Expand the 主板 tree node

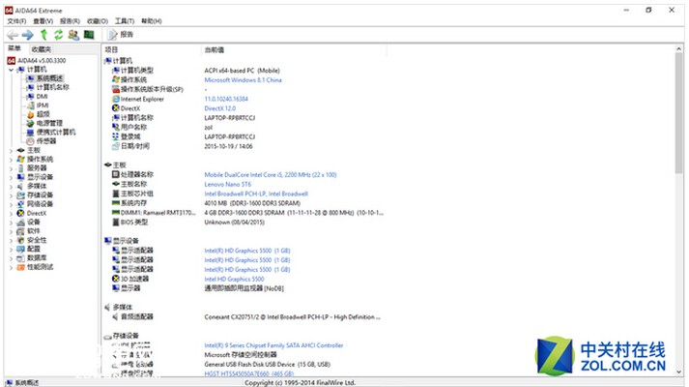click(11, 150)
